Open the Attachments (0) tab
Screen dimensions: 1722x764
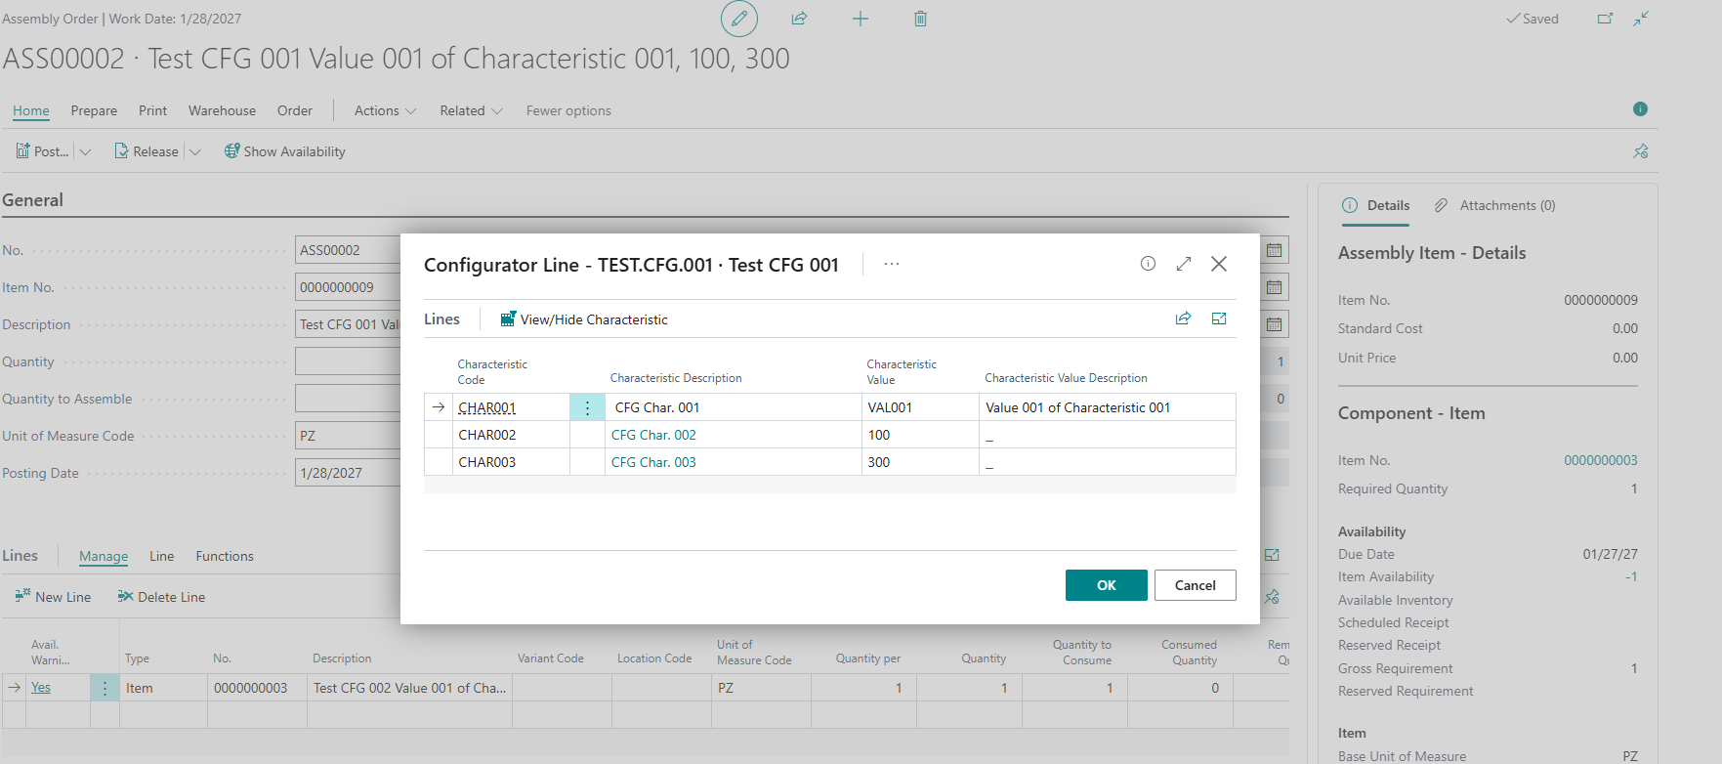1495,205
